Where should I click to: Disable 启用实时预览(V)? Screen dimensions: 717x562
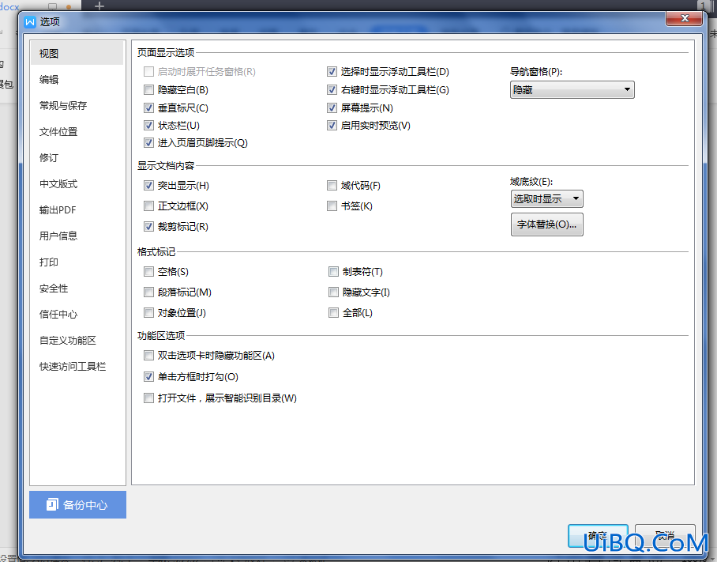(332, 126)
